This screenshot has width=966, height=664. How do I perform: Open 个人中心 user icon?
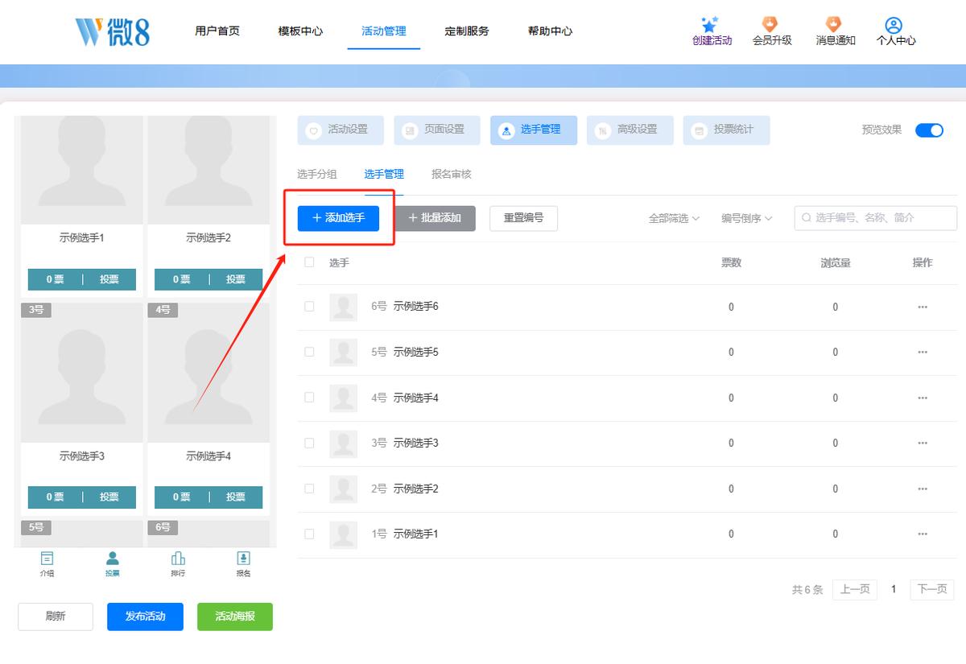[894, 25]
